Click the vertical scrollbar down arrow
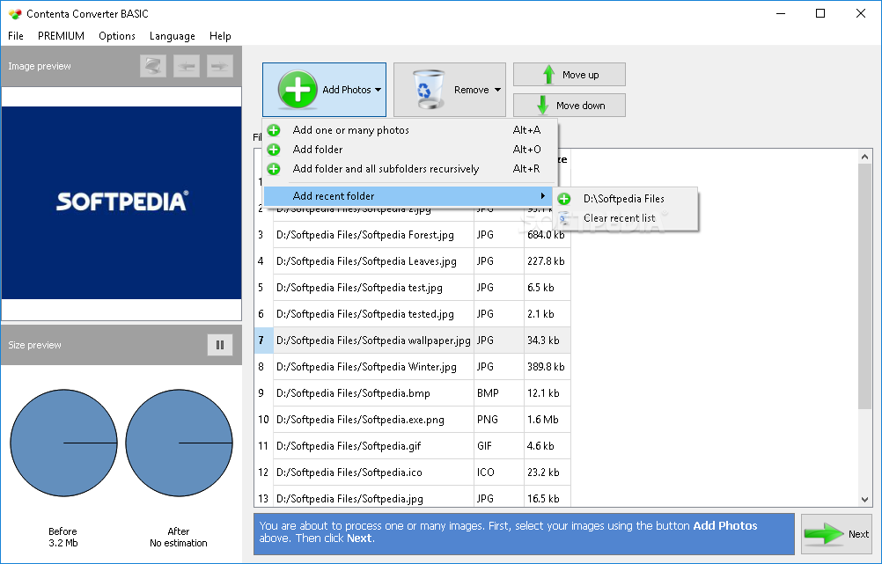Viewport: 882px width, 564px height. pos(864,499)
